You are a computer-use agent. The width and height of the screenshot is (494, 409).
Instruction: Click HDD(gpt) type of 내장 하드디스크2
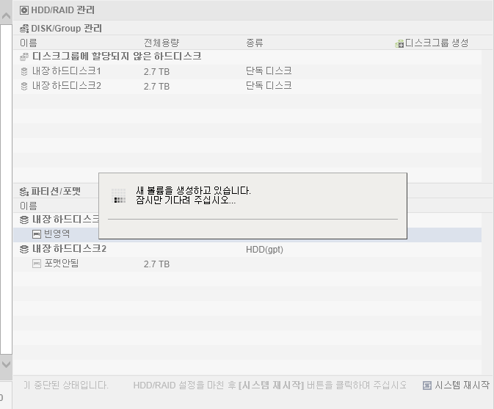(265, 250)
